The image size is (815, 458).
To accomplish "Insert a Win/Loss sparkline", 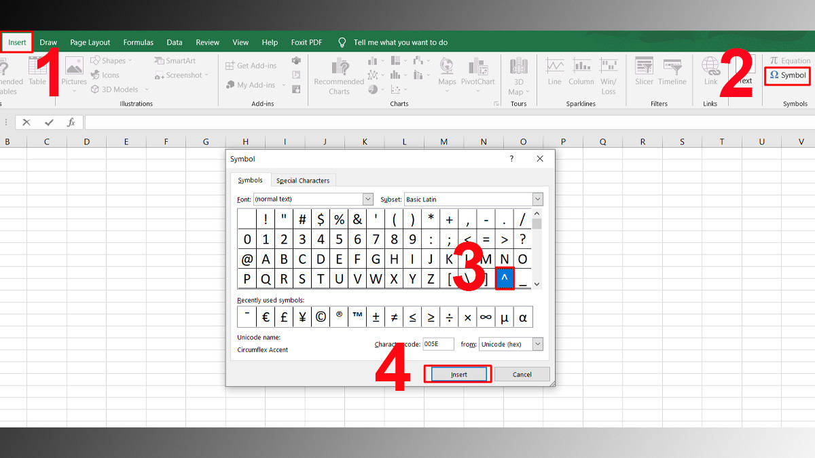I will [609, 75].
